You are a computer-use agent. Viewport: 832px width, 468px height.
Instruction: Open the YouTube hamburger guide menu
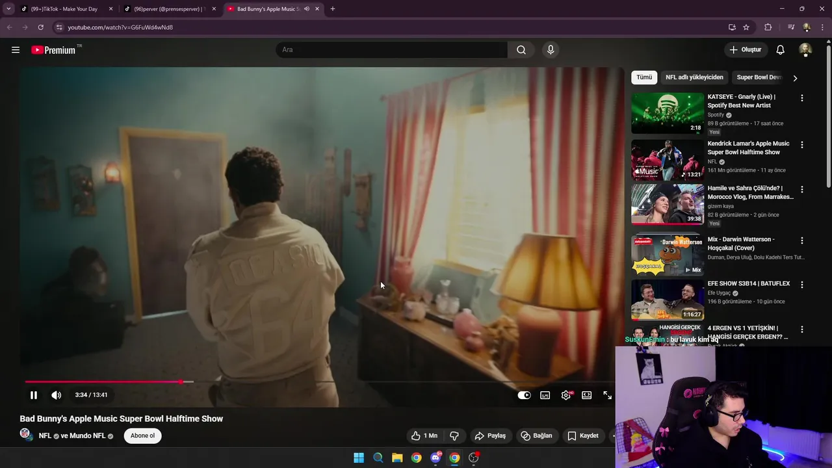point(16,50)
